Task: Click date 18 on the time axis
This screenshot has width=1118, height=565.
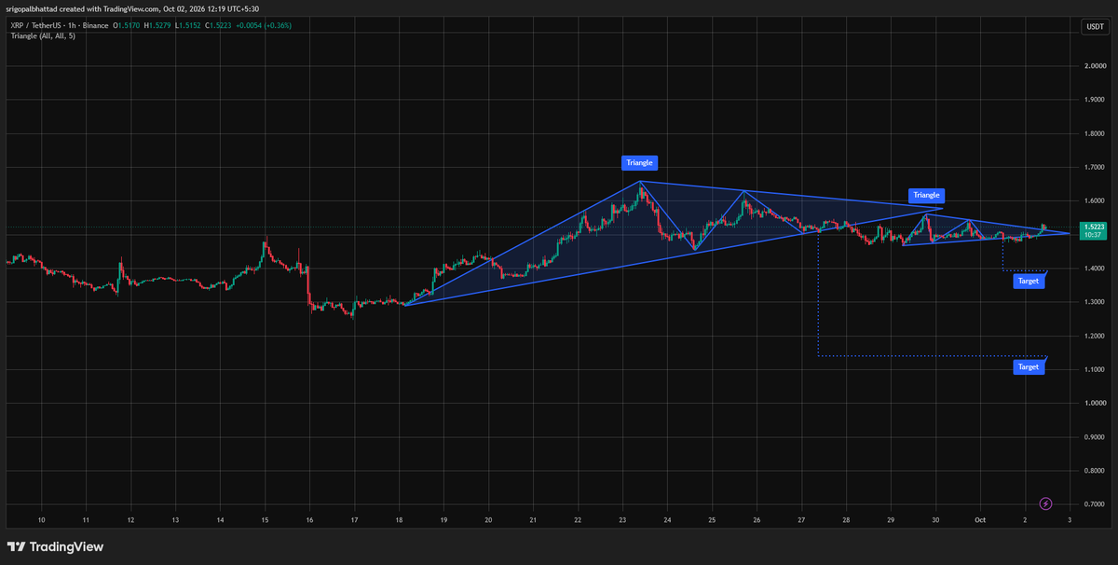Action: coord(399,519)
